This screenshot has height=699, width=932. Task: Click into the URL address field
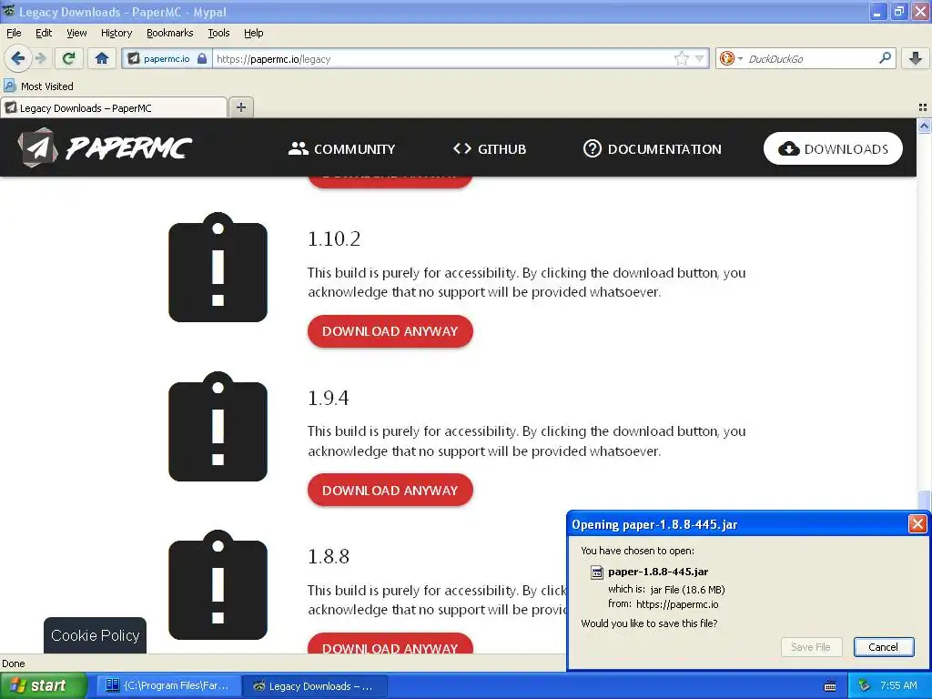(443, 59)
